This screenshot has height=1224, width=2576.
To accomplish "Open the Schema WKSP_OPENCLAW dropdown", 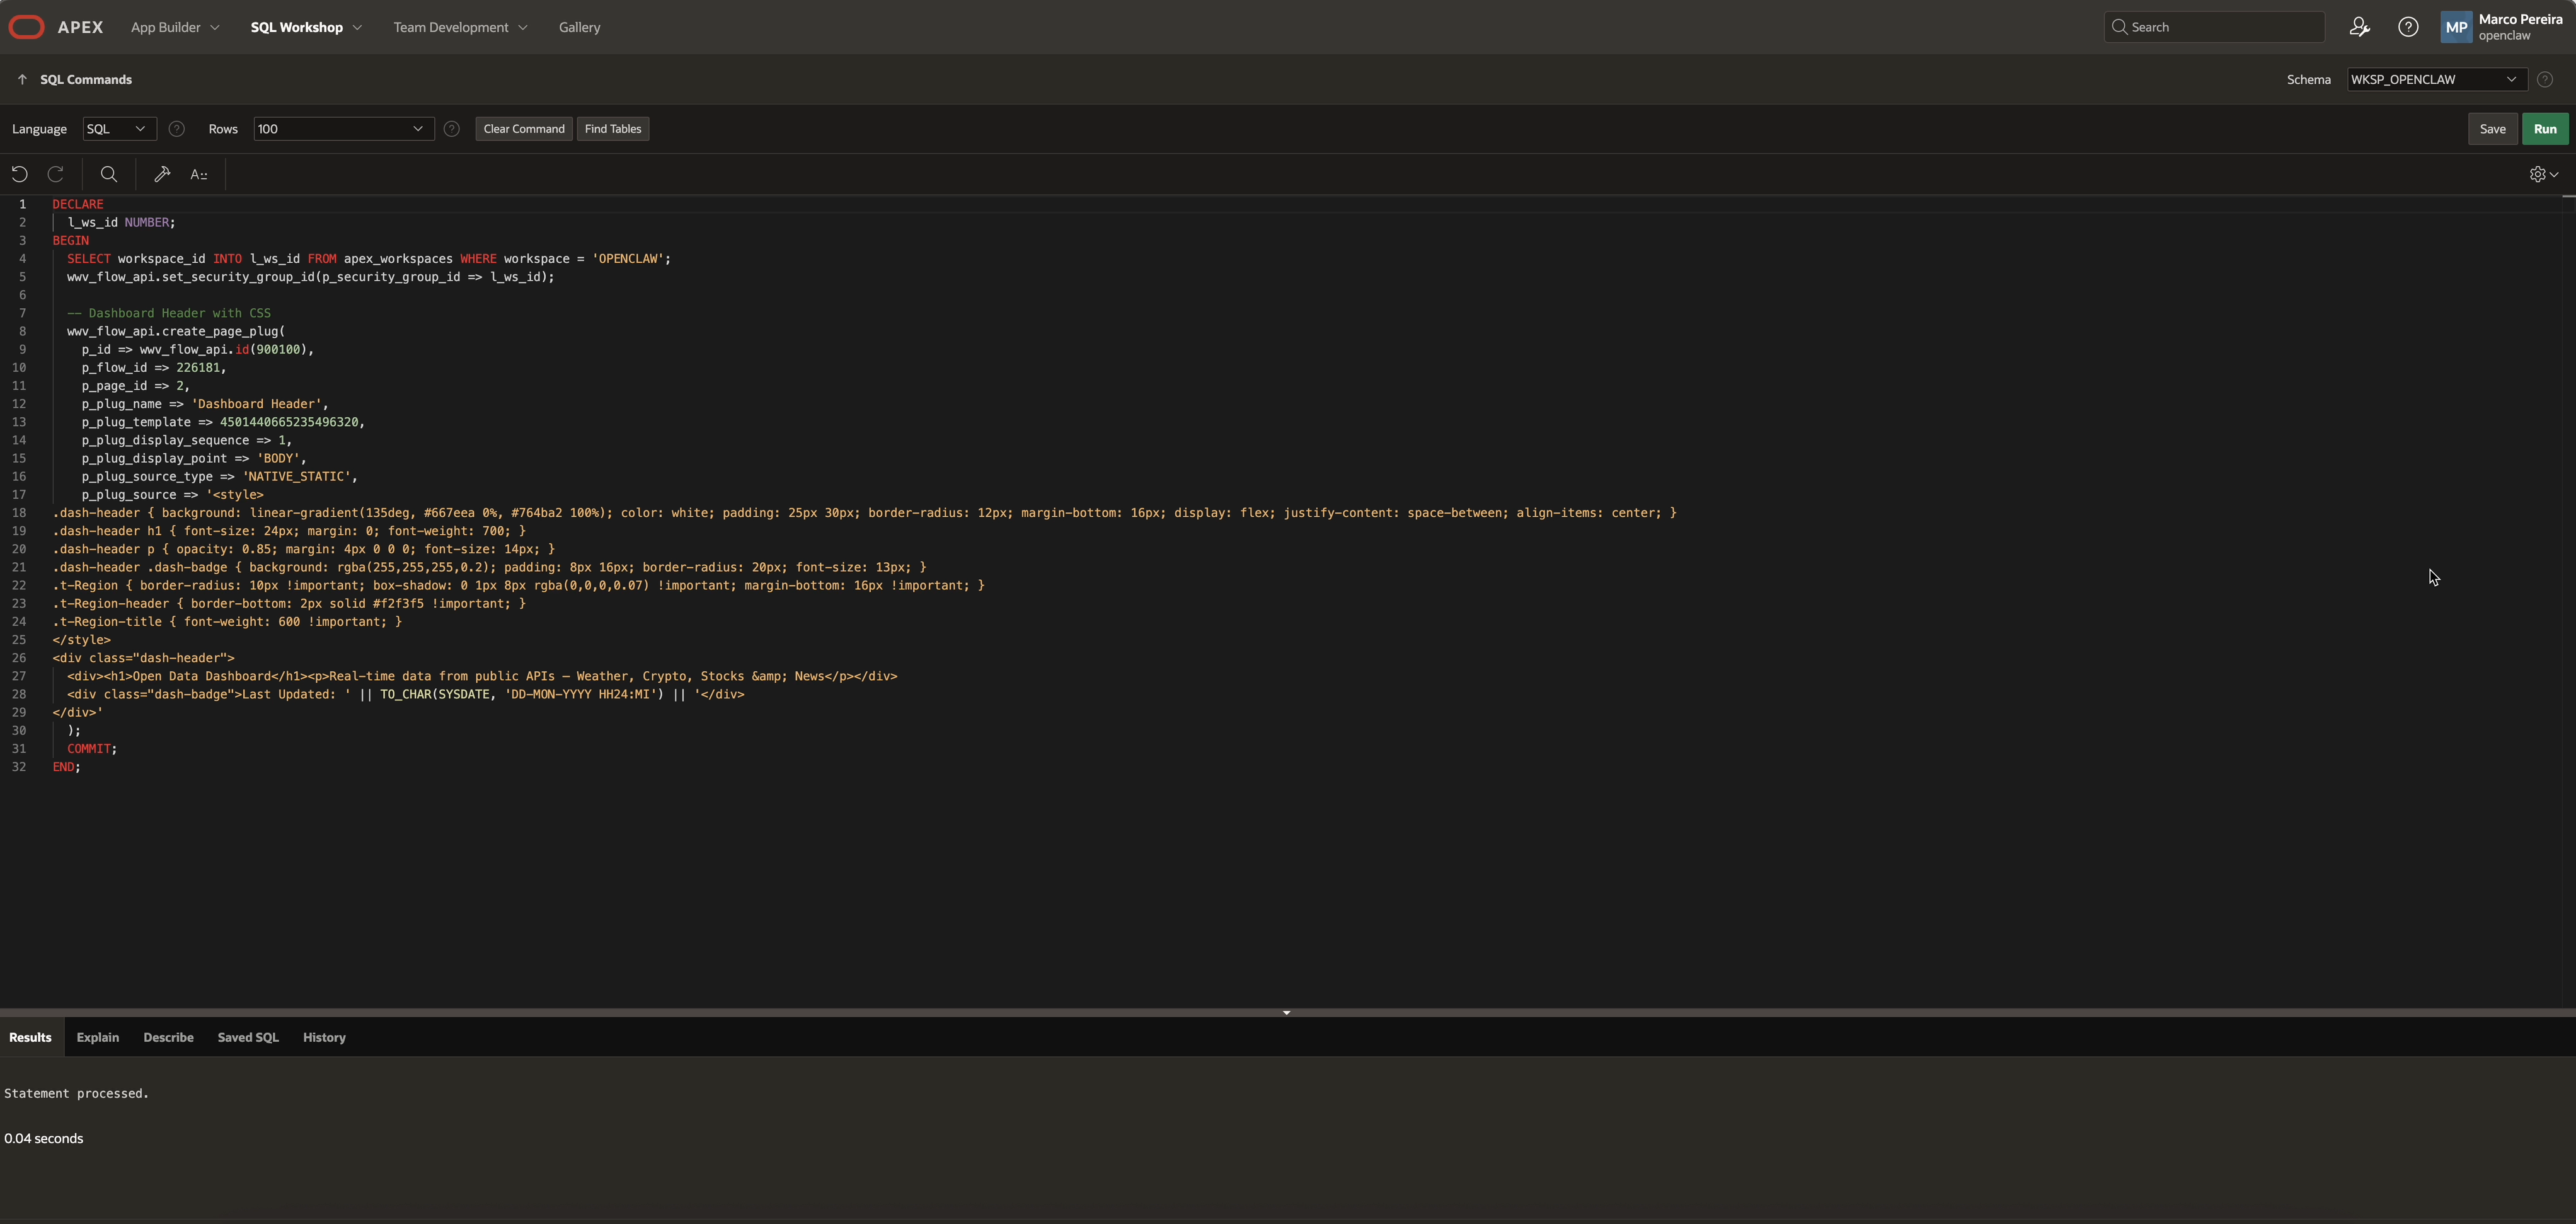I will pos(2435,79).
